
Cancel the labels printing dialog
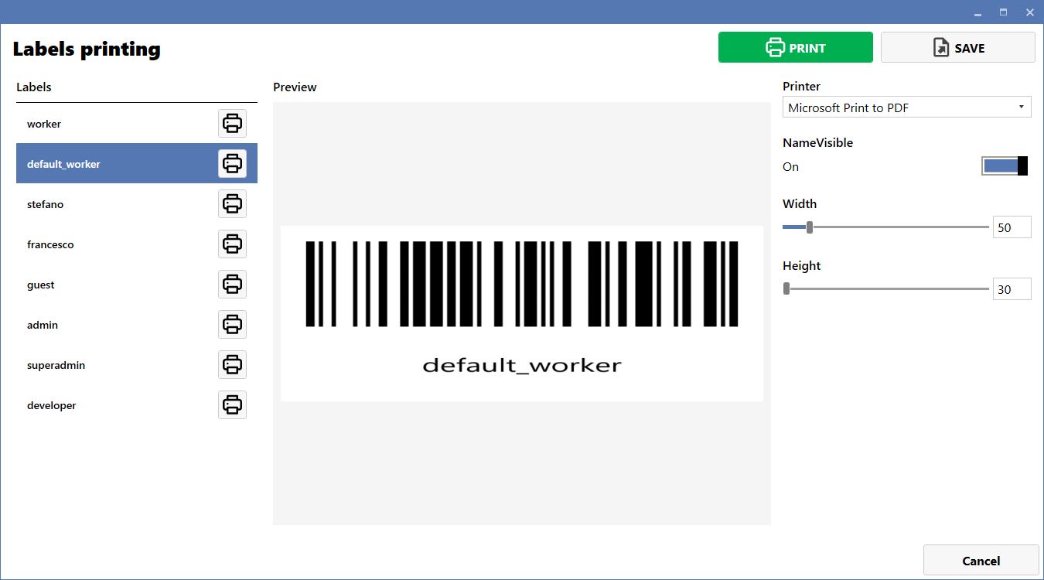981,561
